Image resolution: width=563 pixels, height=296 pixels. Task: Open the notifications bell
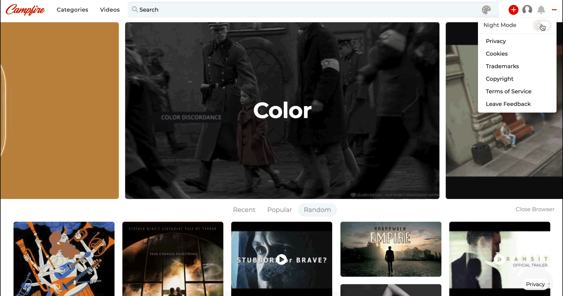click(x=541, y=10)
